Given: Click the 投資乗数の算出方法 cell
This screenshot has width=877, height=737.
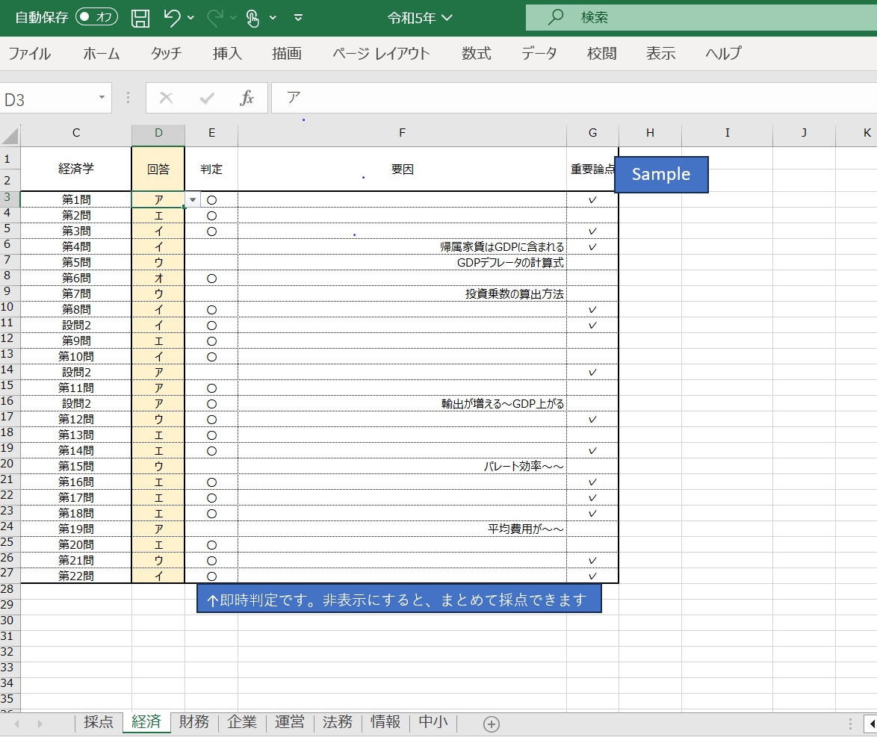Looking at the screenshot, I should 402,293.
